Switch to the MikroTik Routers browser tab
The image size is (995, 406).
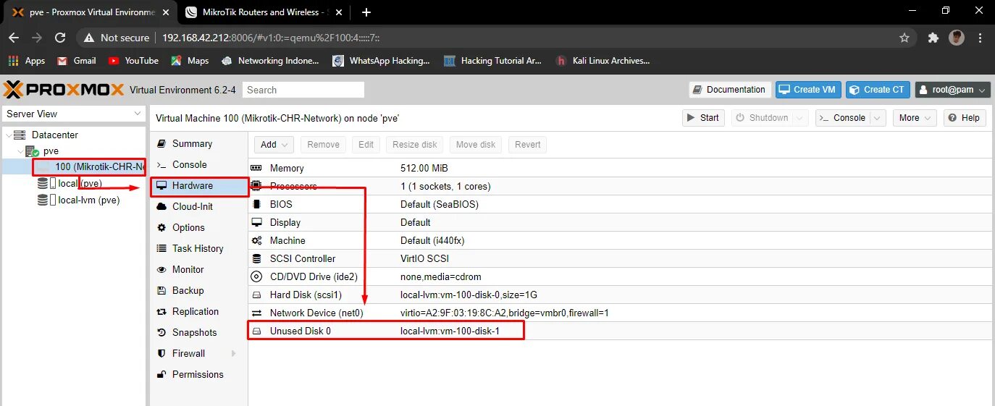pyautogui.click(x=264, y=12)
